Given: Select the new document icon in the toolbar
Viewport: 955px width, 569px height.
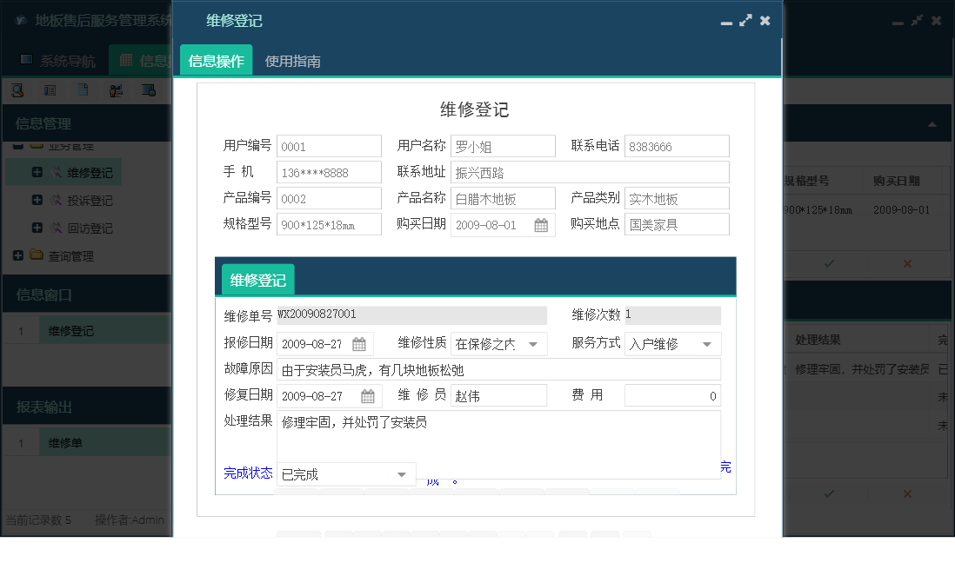Looking at the screenshot, I should [82, 90].
